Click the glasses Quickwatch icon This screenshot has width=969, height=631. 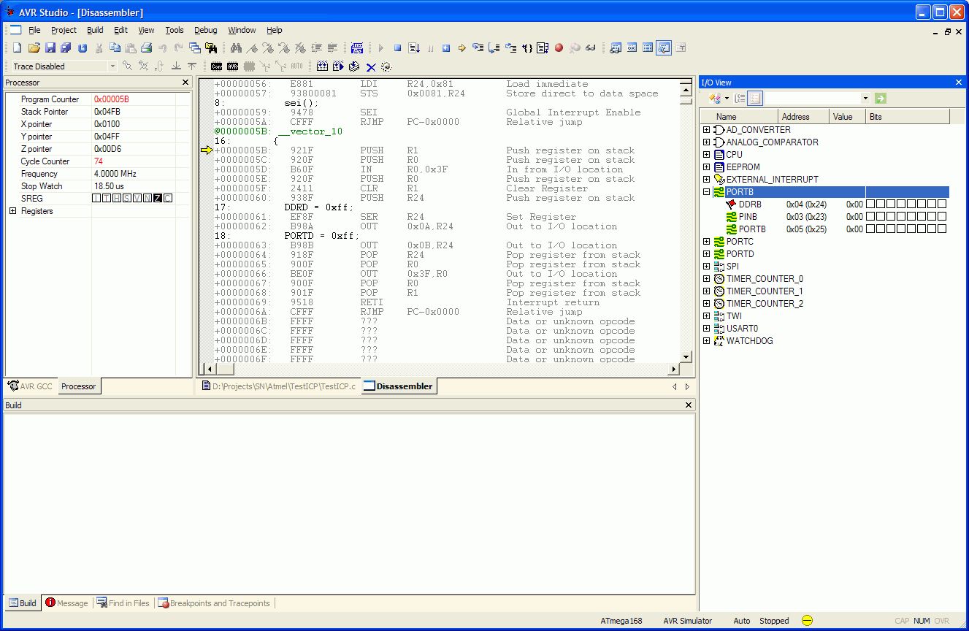[x=590, y=48]
